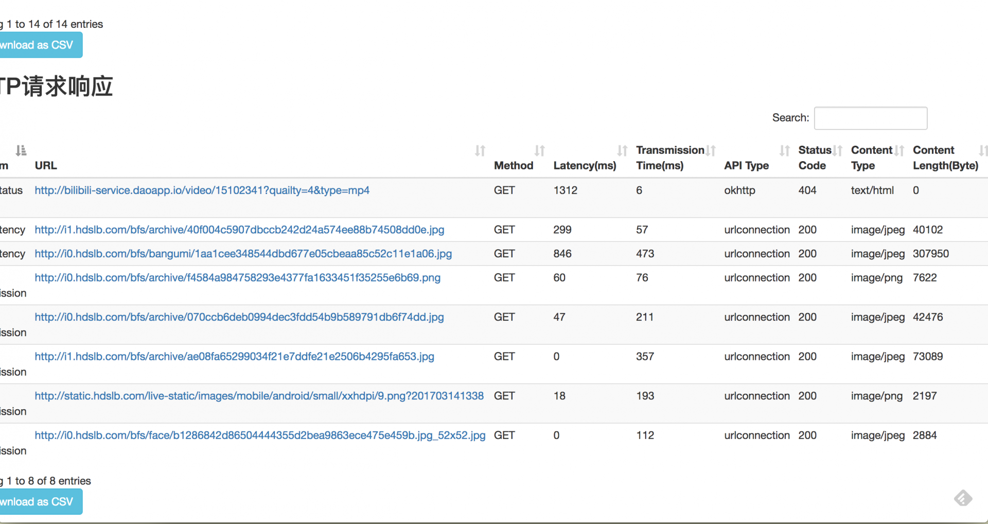This screenshot has width=988, height=524.
Task: Select the latency value 1312
Action: (565, 190)
